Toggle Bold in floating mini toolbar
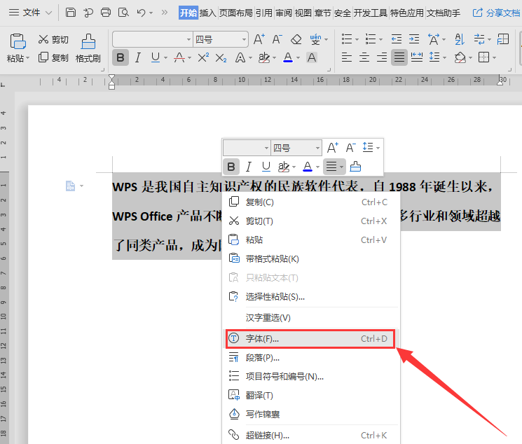 pyautogui.click(x=231, y=166)
